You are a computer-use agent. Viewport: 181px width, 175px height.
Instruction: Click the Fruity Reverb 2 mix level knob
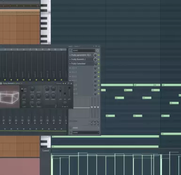(x=95, y=59)
